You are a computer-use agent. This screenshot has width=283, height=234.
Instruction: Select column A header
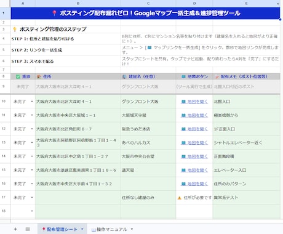pos(23,3)
